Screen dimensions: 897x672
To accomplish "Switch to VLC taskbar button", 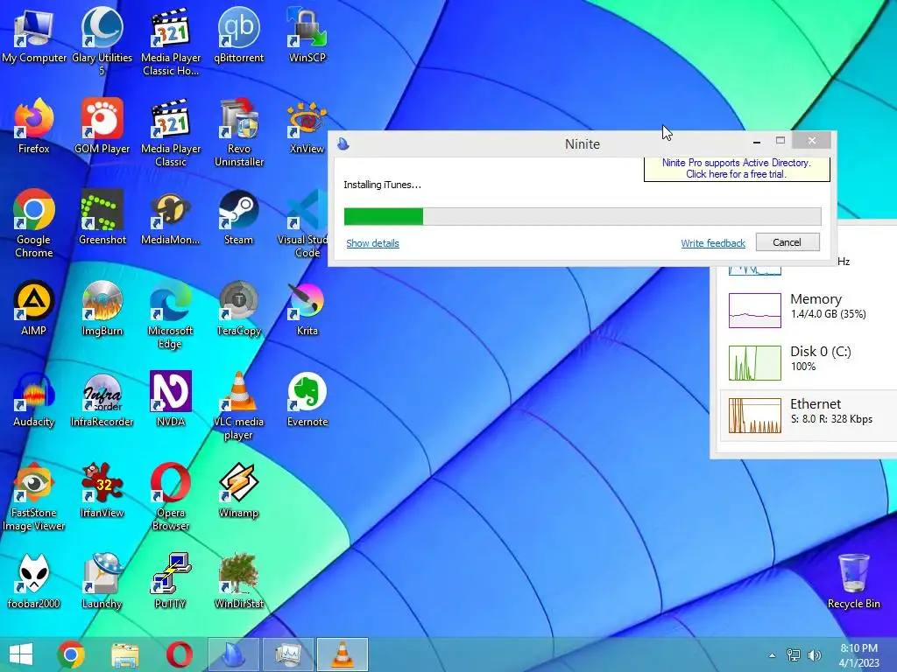I will click(343, 654).
